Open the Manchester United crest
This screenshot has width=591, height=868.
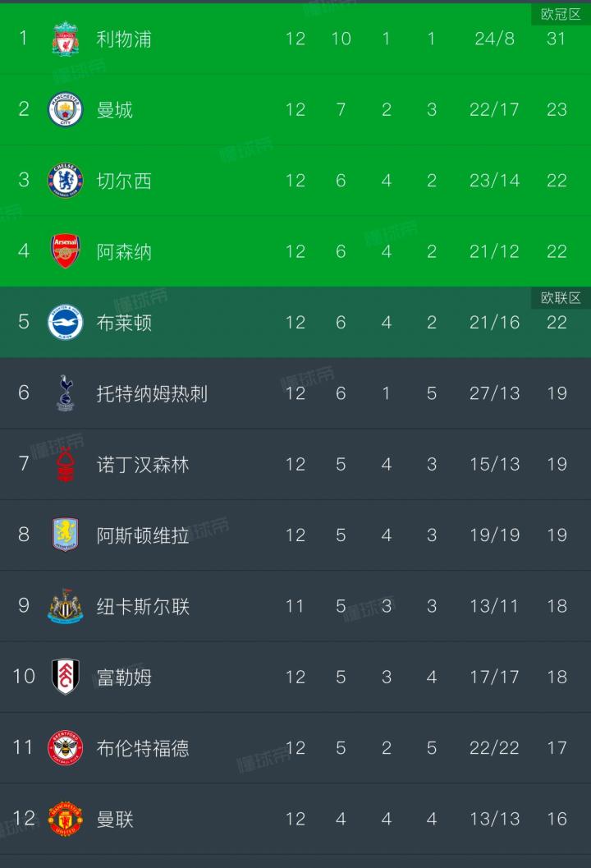(65, 819)
